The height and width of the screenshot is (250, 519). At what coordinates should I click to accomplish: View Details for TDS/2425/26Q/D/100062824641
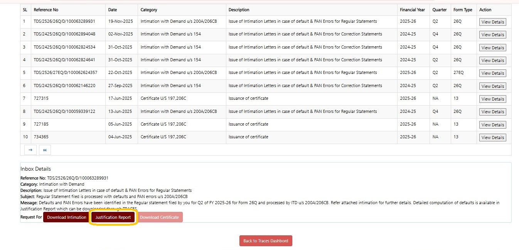(x=492, y=60)
